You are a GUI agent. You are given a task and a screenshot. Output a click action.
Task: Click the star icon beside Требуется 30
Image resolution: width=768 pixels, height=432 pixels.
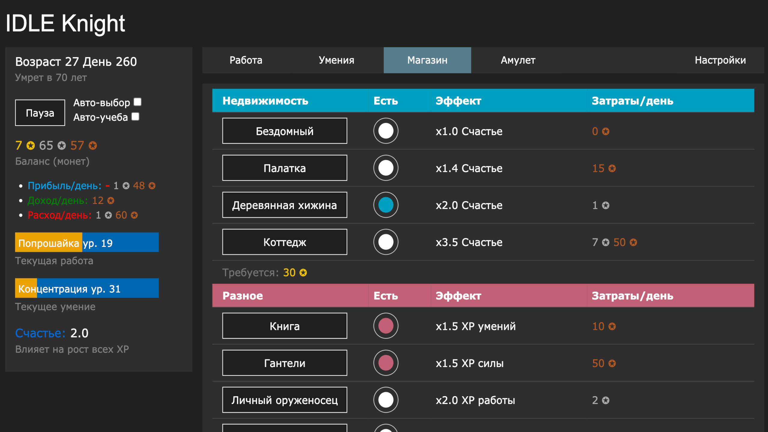[x=303, y=273]
